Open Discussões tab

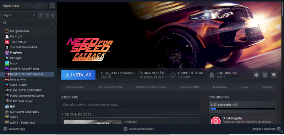point(220,87)
